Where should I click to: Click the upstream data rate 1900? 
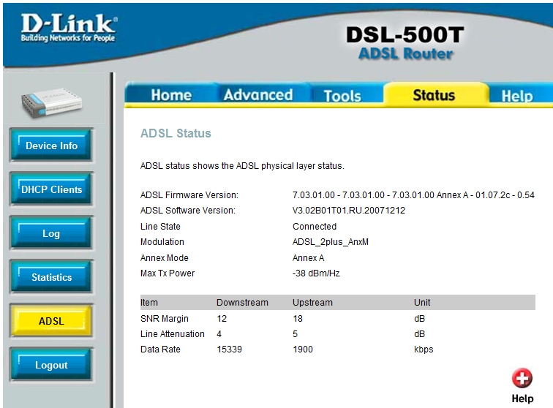click(303, 350)
